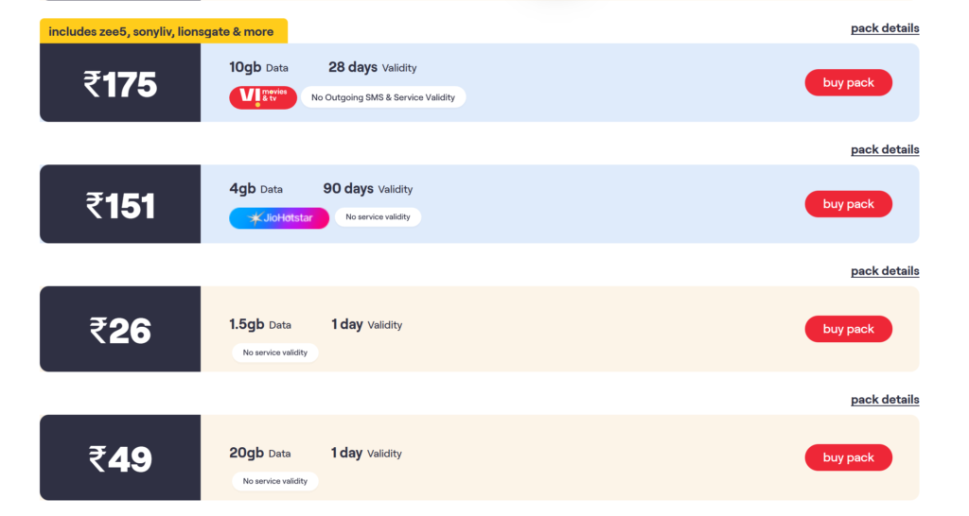Click the JioHotstar logo badge
This screenshot has height=516, width=969.
[x=279, y=218]
